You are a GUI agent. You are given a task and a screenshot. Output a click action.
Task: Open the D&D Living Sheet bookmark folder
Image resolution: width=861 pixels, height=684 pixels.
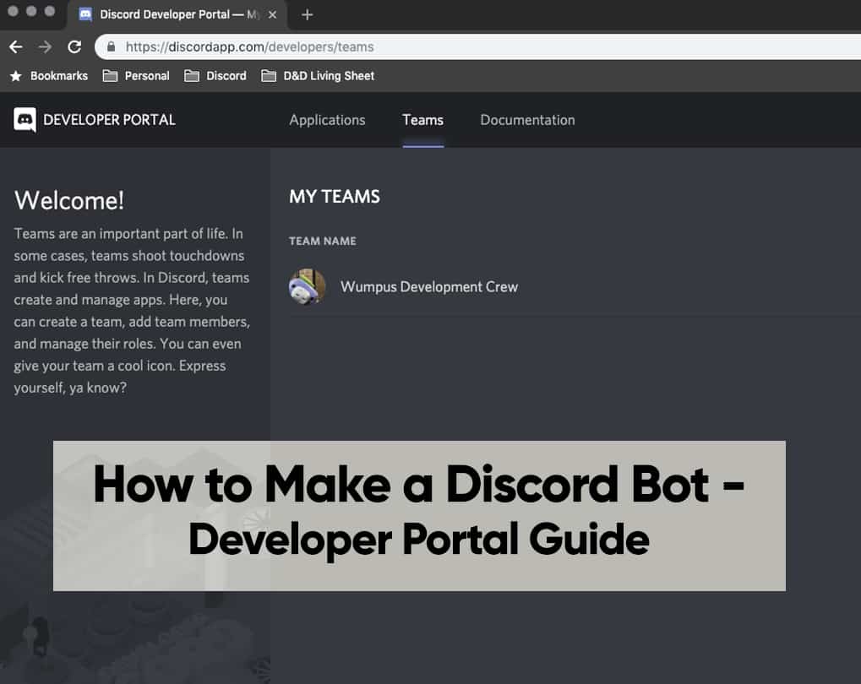coord(318,76)
